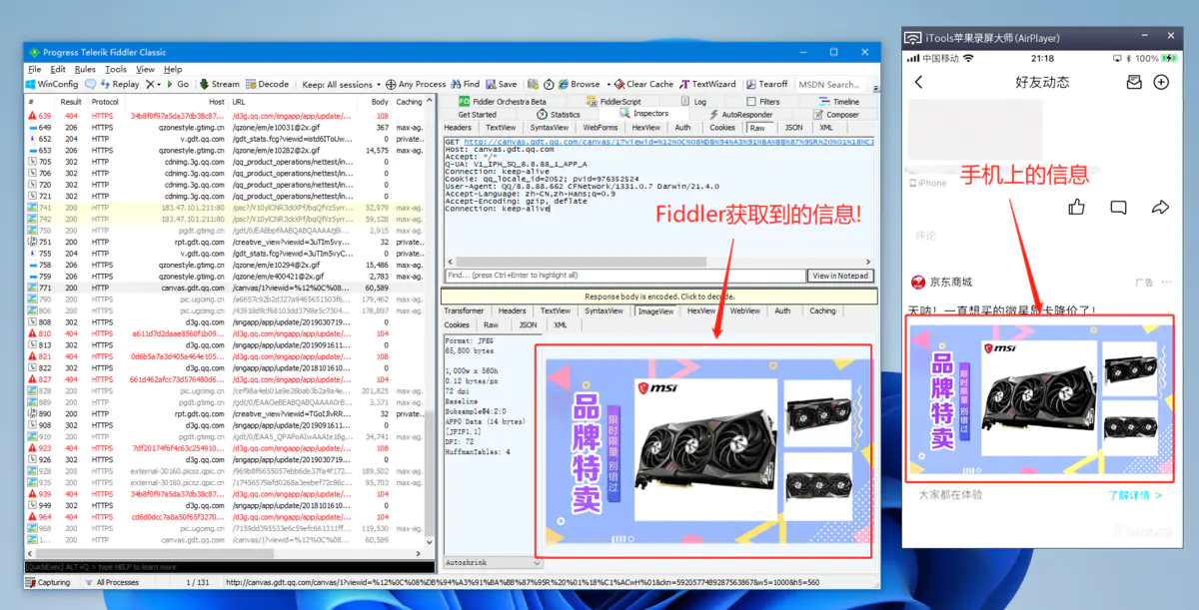
Task: Click All Processes status bar filter
Action: [x=112, y=582]
